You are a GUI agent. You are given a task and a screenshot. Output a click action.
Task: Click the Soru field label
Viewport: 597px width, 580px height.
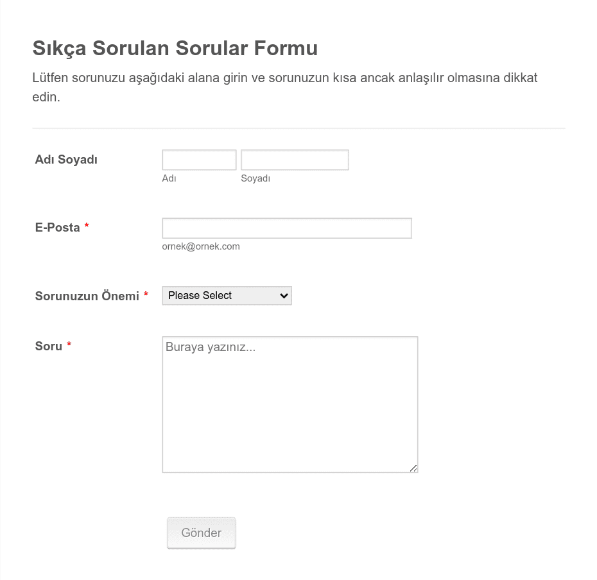point(48,346)
